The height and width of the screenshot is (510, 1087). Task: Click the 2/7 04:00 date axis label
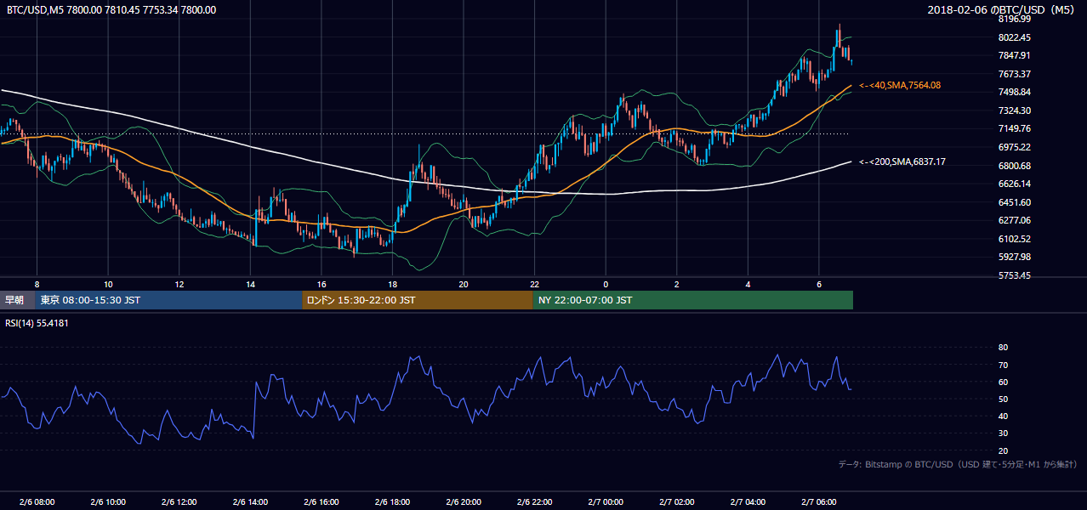pos(748,501)
